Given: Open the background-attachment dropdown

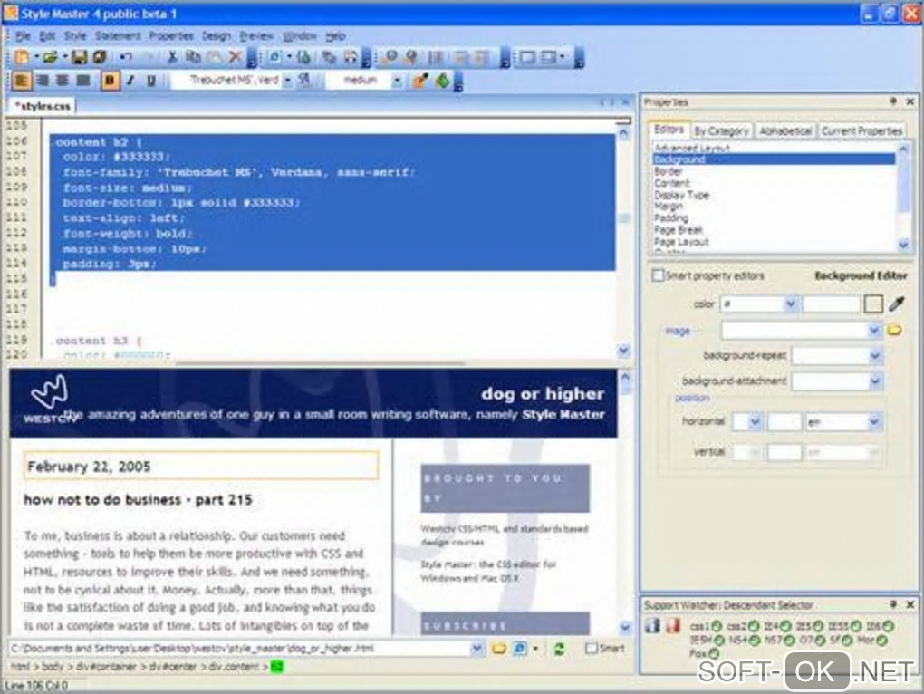Looking at the screenshot, I should pyautogui.click(x=874, y=381).
